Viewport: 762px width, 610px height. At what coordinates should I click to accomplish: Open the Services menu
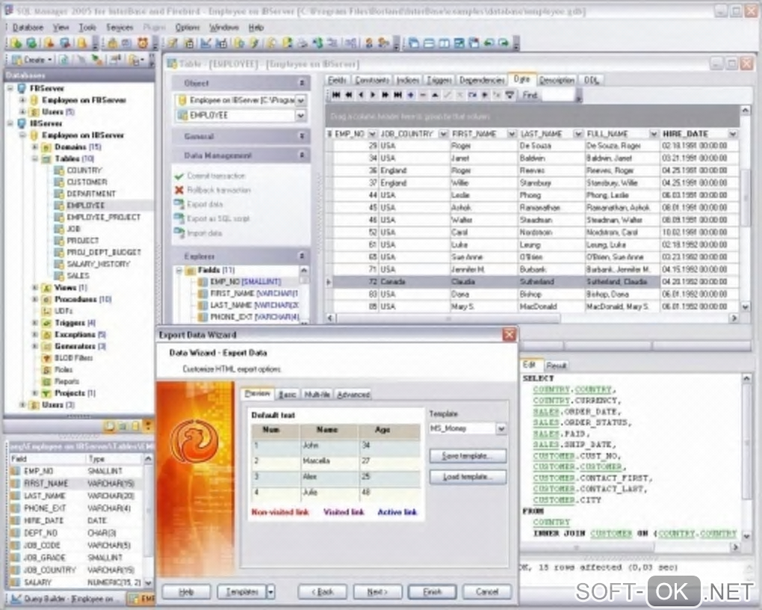120,27
